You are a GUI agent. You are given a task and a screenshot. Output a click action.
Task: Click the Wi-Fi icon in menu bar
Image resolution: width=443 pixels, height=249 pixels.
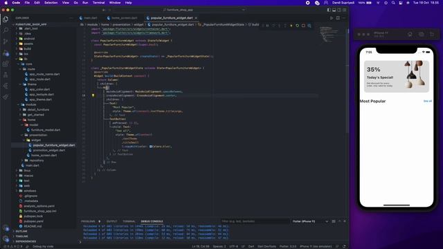pyautogui.click(x=379, y=3)
